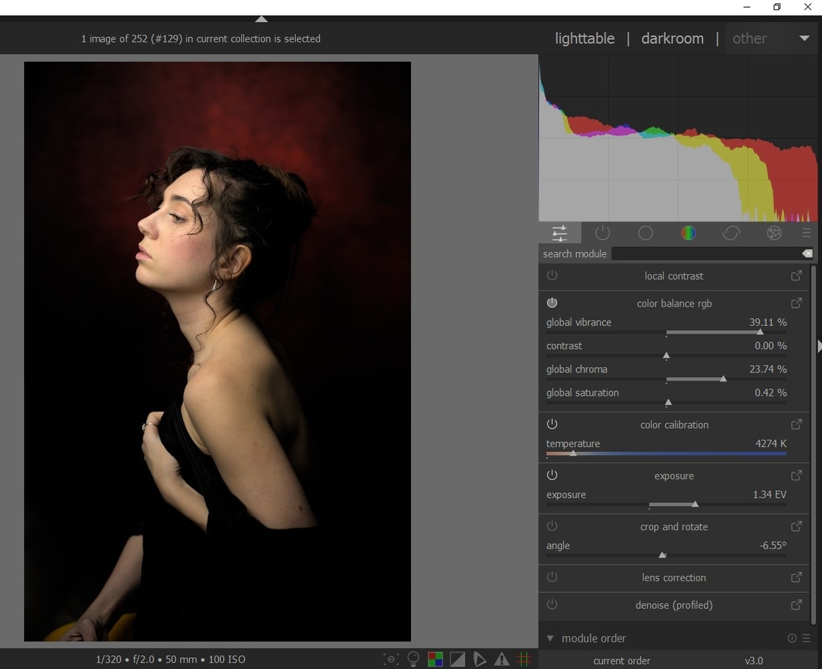Click the dropdown arrow beside other
Screen dimensions: 822x669
point(804,38)
